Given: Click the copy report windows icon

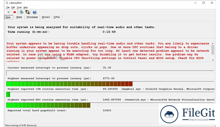Looking at the screenshot, I should click(x=27, y=12).
